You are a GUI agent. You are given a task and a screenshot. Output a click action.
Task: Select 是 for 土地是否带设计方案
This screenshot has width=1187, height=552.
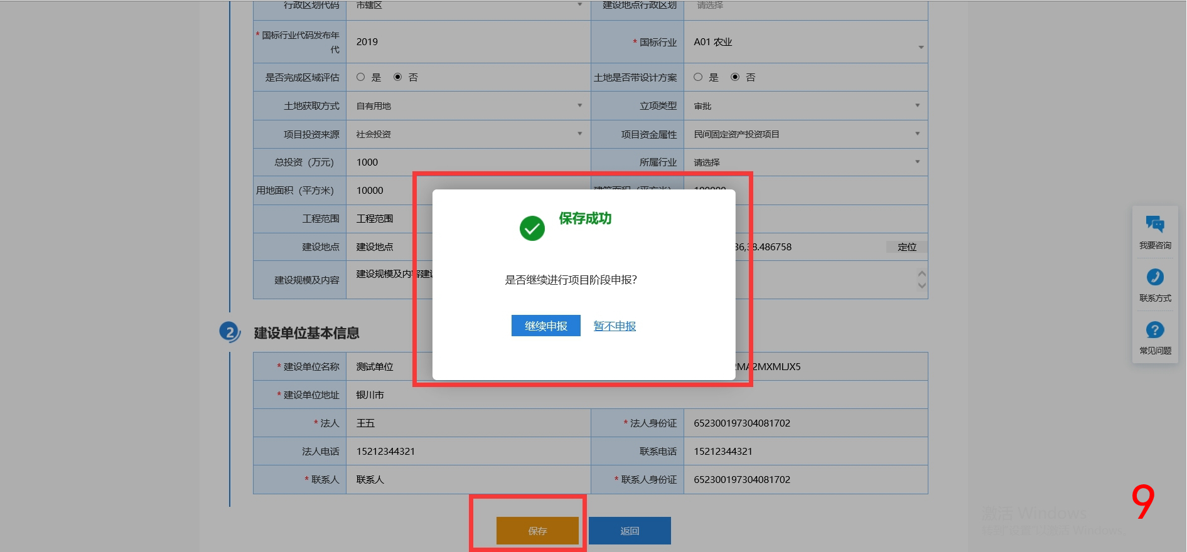click(698, 77)
